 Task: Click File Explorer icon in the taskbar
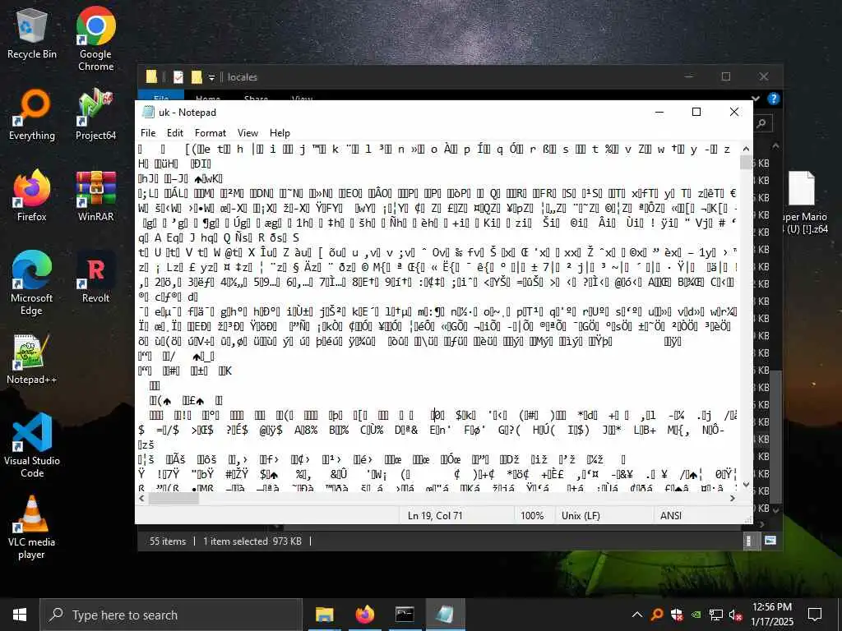[x=324, y=615]
